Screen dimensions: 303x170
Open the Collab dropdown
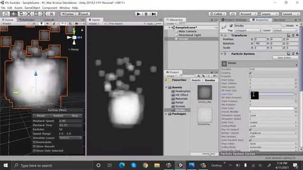218,14
